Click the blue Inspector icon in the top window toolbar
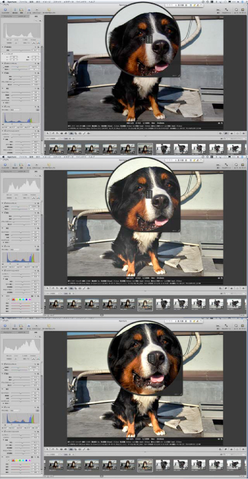Viewport: 248px width, 479px height. pos(5,10)
